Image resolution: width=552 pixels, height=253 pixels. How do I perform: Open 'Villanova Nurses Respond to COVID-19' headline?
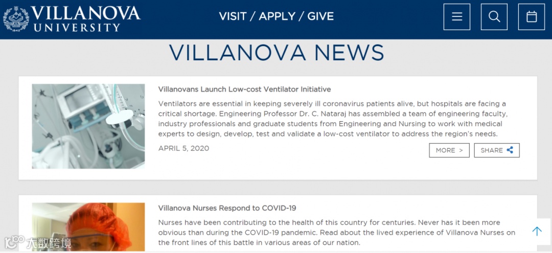pyautogui.click(x=227, y=208)
